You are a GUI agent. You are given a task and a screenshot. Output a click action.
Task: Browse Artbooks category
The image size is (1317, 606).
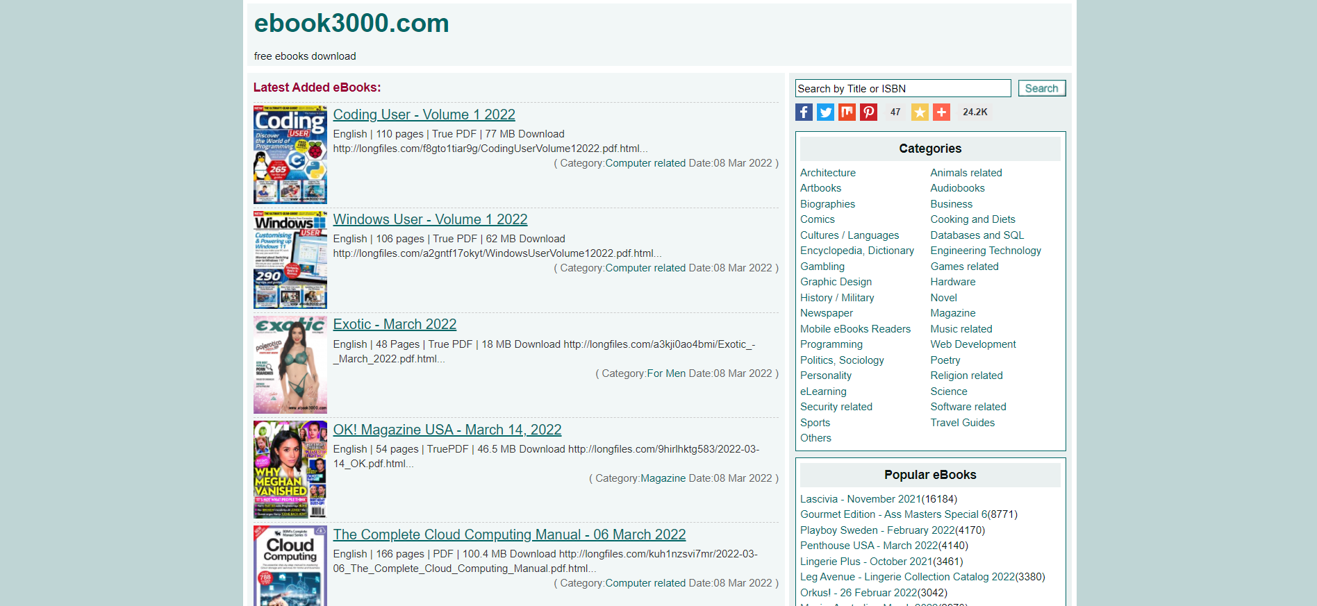click(820, 188)
